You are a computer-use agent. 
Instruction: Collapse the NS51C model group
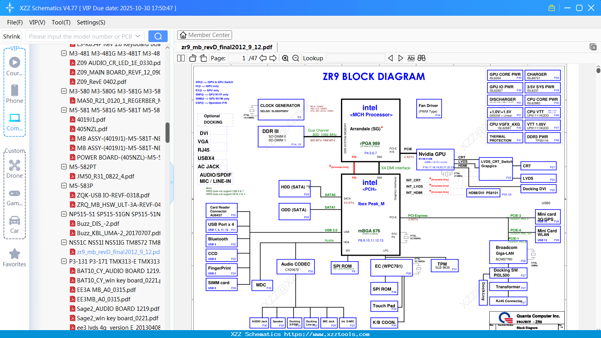[64, 242]
